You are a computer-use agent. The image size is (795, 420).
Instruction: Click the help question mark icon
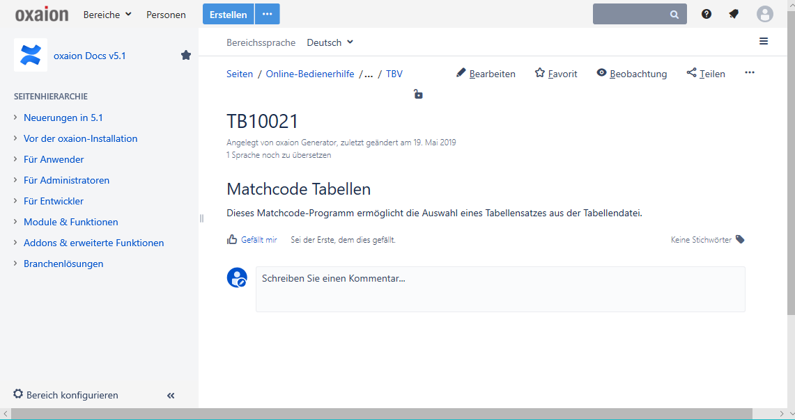click(x=707, y=14)
